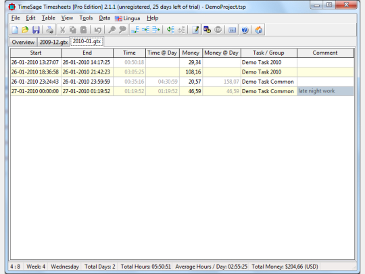Viewport: 365px width, 274px height.
Task: Select the 2010-01.gtx tab
Action: point(87,41)
